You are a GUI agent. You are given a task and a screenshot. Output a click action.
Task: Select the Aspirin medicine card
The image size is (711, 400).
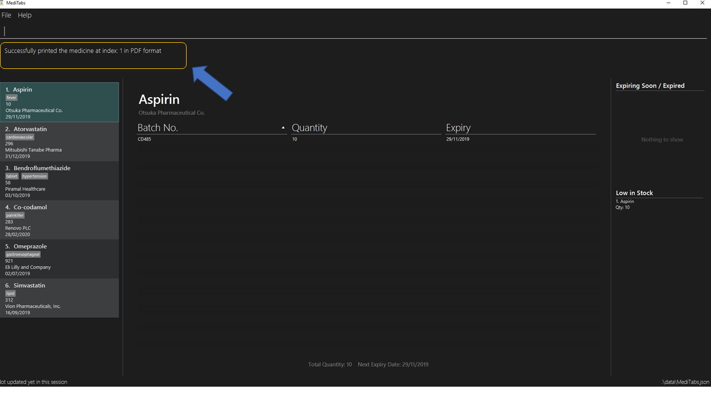tap(59, 102)
